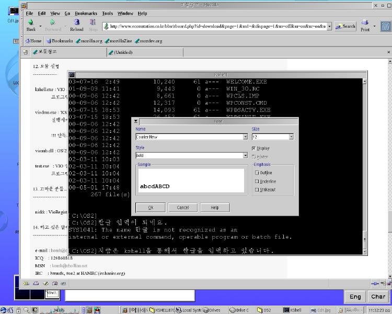
Task: Open the mozilla.org bookmark link
Action: pyautogui.click(x=89, y=41)
